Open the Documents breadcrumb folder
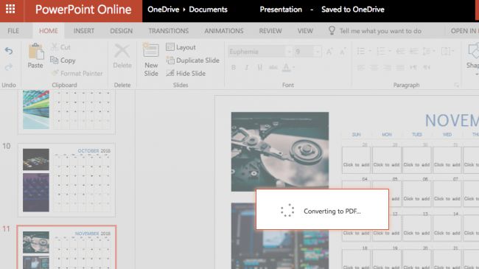479x269 pixels. 208,10
